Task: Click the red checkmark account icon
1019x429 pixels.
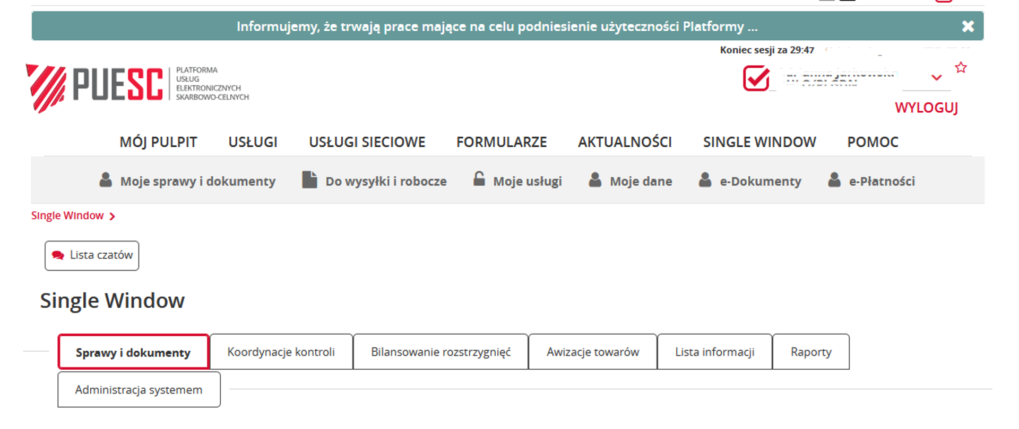Action: coord(756,78)
